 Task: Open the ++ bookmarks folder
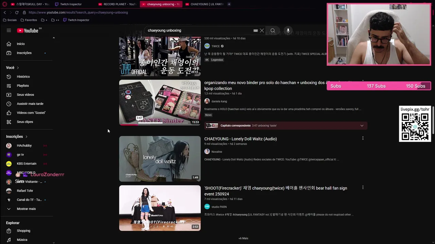[x=55, y=20]
